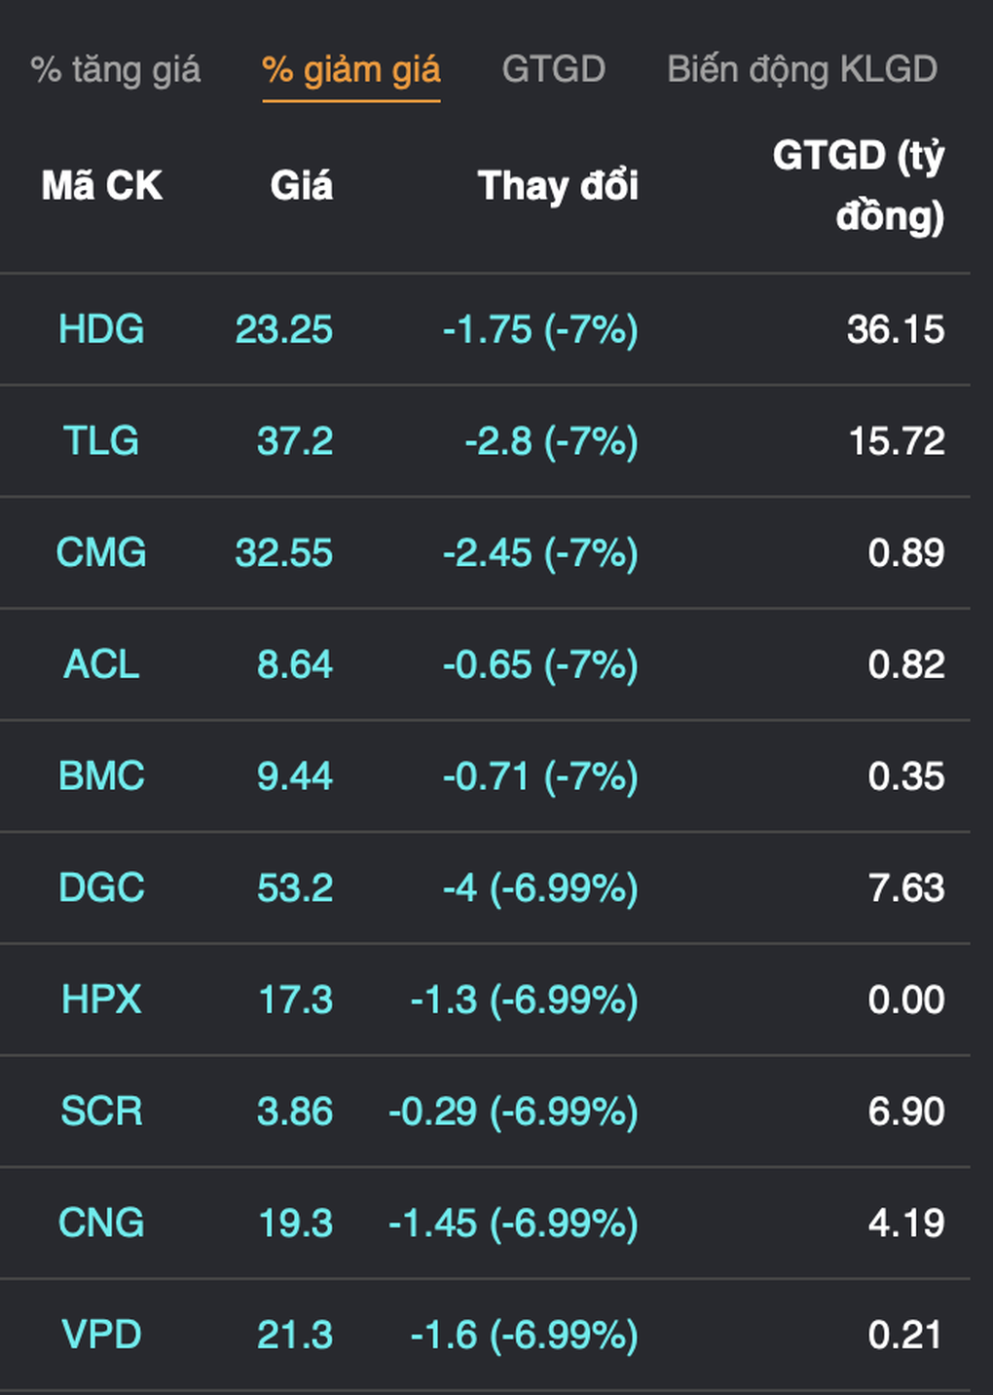This screenshot has width=993, height=1395.
Task: Switch to the % tăng giá tab
Action: coord(115,70)
